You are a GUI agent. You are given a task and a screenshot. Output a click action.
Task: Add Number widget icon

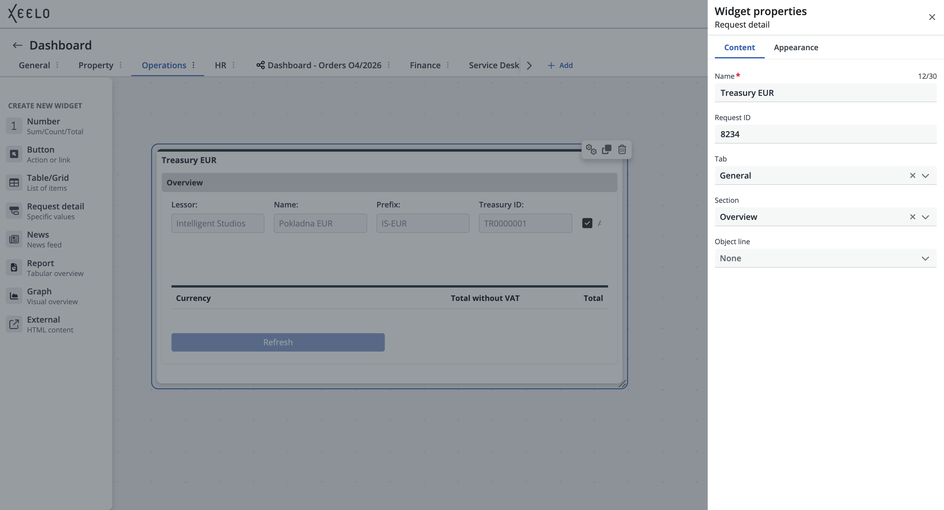[x=14, y=126]
